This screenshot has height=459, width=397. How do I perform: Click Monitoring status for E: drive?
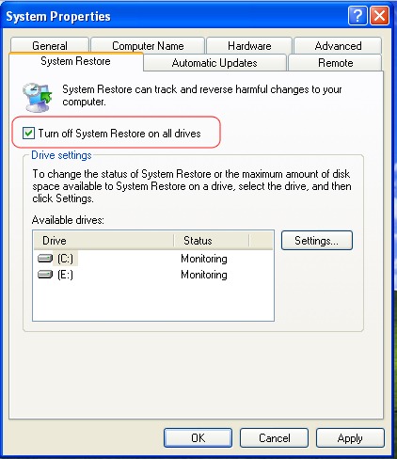(204, 275)
